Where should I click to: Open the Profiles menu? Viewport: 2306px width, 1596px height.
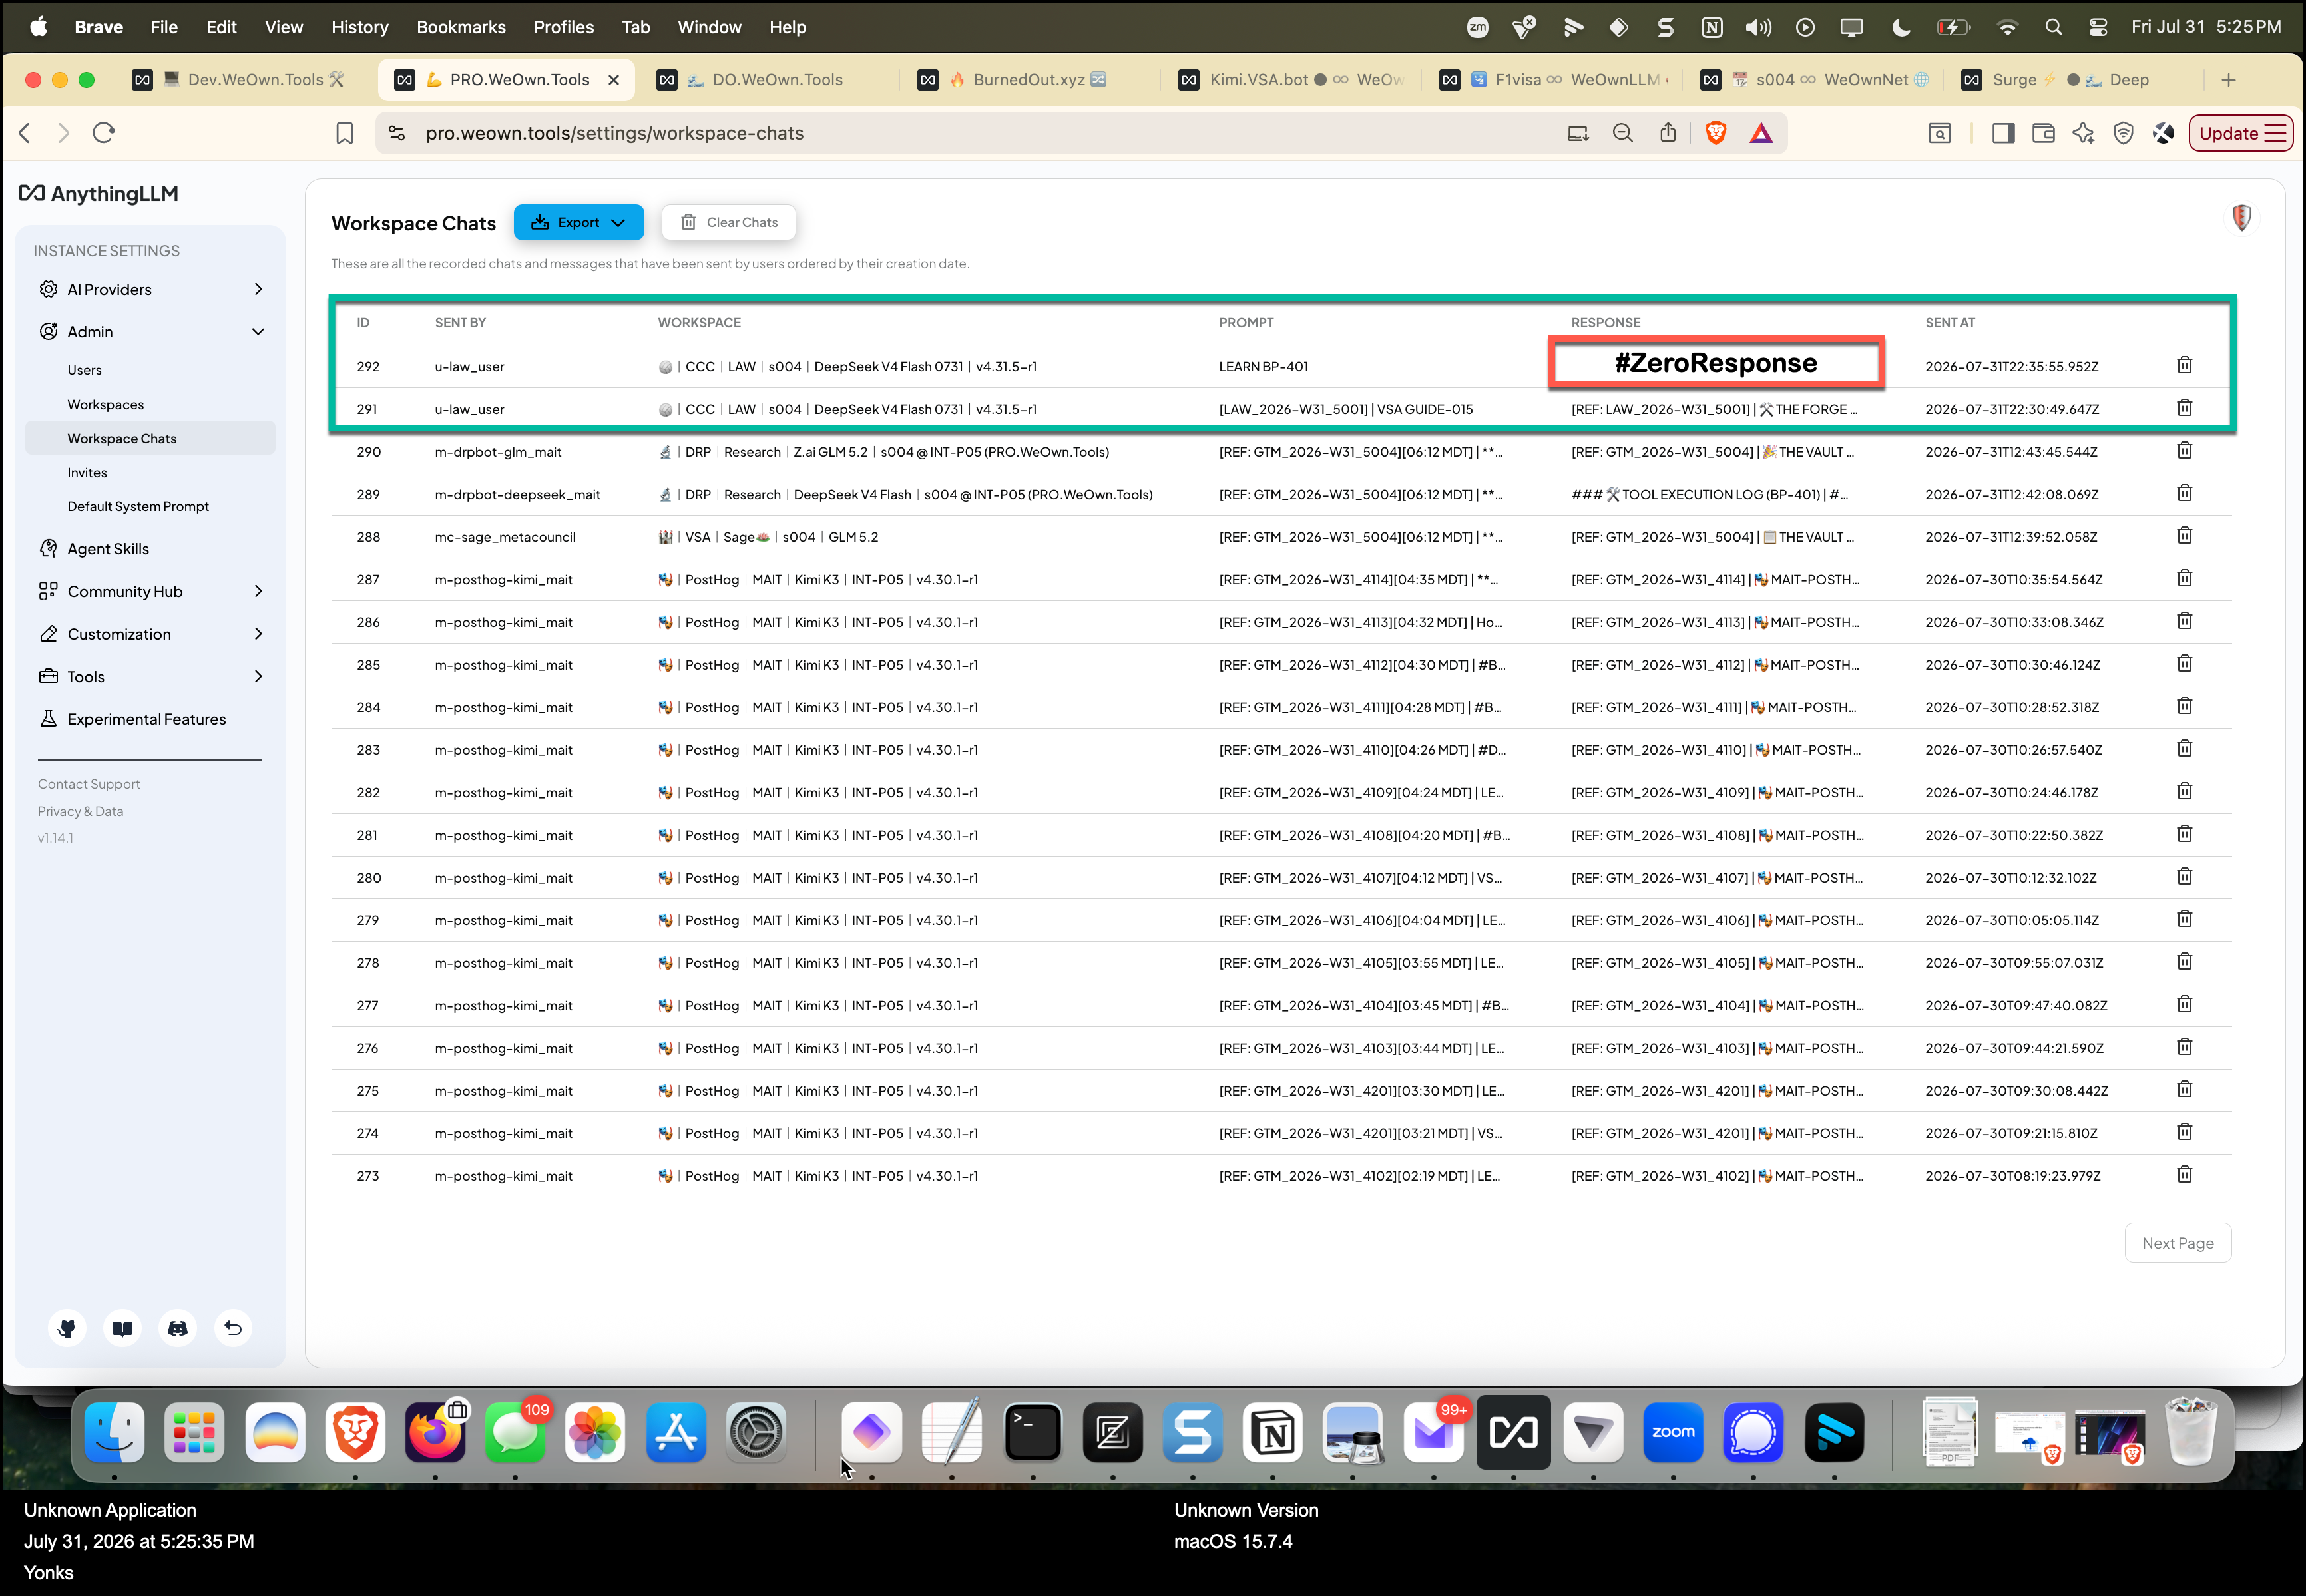coord(564,27)
